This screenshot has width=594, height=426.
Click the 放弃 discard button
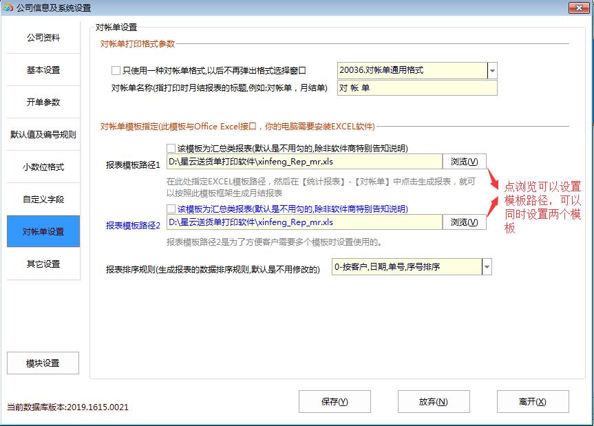point(434,402)
